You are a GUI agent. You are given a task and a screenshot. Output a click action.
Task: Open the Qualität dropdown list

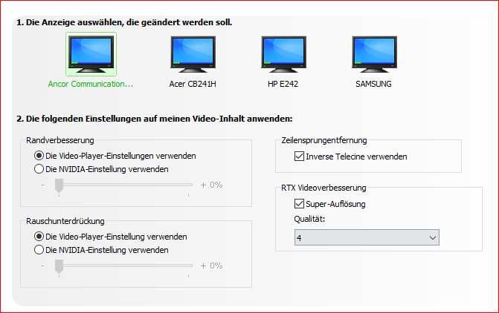(x=367, y=237)
